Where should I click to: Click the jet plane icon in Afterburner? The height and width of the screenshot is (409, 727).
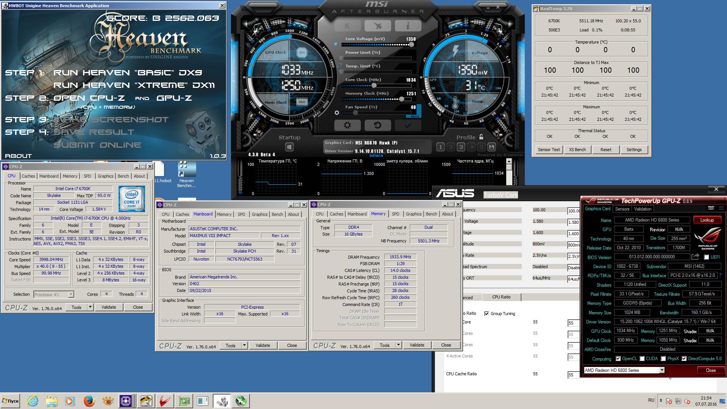pos(378,26)
